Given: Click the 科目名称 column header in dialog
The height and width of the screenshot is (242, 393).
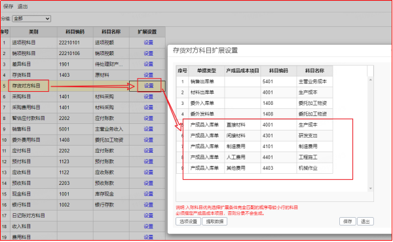Looking at the screenshot, I should tap(314, 71).
